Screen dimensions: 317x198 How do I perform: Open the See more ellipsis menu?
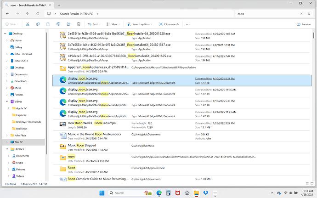(x=187, y=24)
